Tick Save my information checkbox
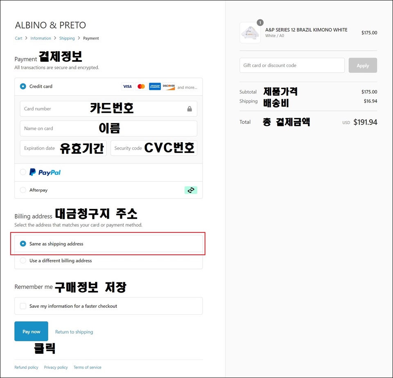 pos(23,306)
